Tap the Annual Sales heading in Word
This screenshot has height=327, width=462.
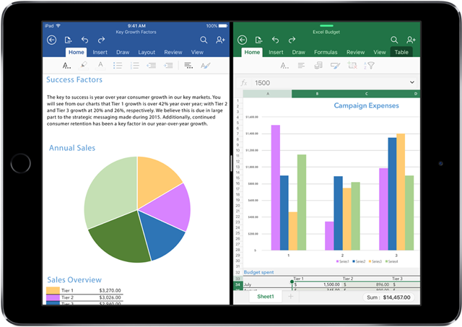[72, 148]
